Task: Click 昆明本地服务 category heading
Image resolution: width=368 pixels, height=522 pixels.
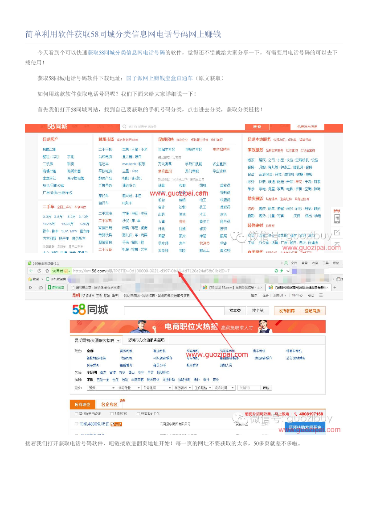Action: click(x=259, y=139)
